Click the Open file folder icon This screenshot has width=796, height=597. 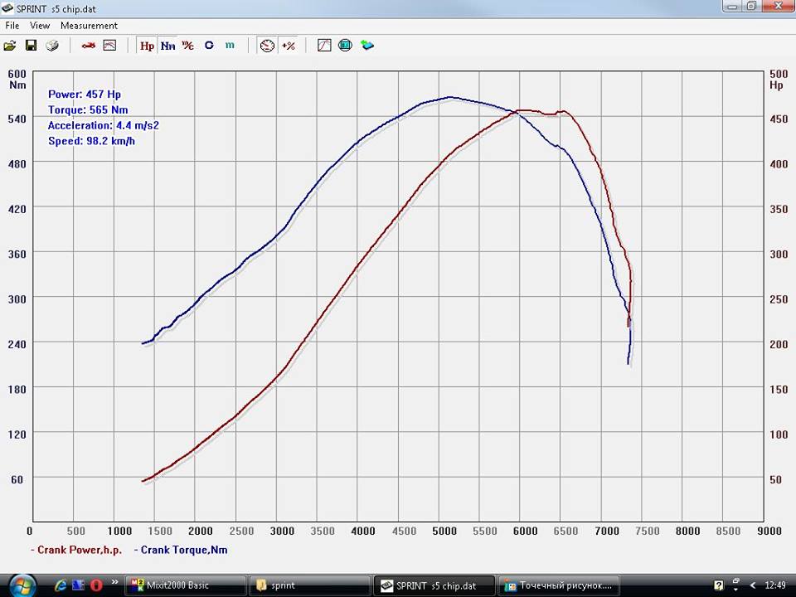(10, 46)
